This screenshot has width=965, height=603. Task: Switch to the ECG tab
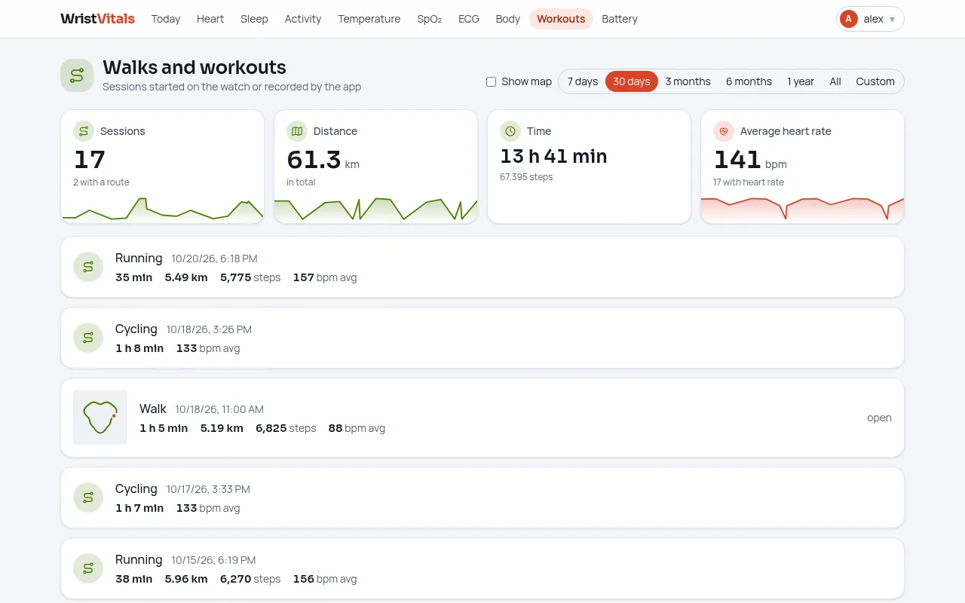[x=469, y=19]
